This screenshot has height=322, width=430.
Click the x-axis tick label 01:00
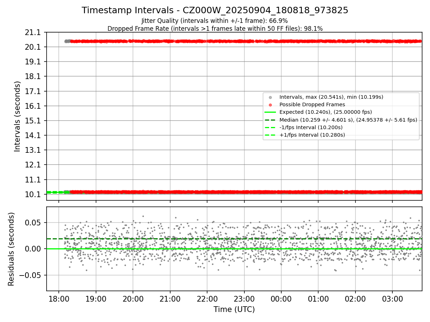[318, 298]
